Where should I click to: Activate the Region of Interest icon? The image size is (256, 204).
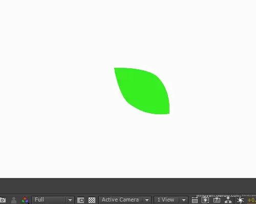[81, 200]
